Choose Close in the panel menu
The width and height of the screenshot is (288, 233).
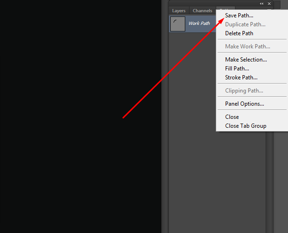(232, 117)
